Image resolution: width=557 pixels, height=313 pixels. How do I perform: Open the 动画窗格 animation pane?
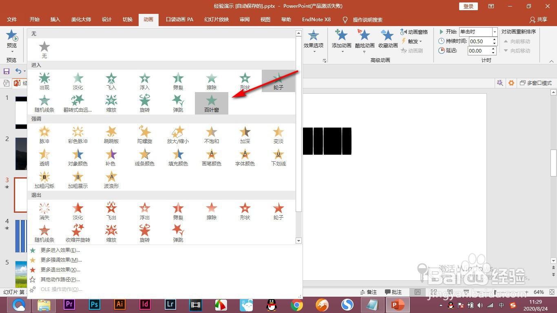pyautogui.click(x=414, y=32)
